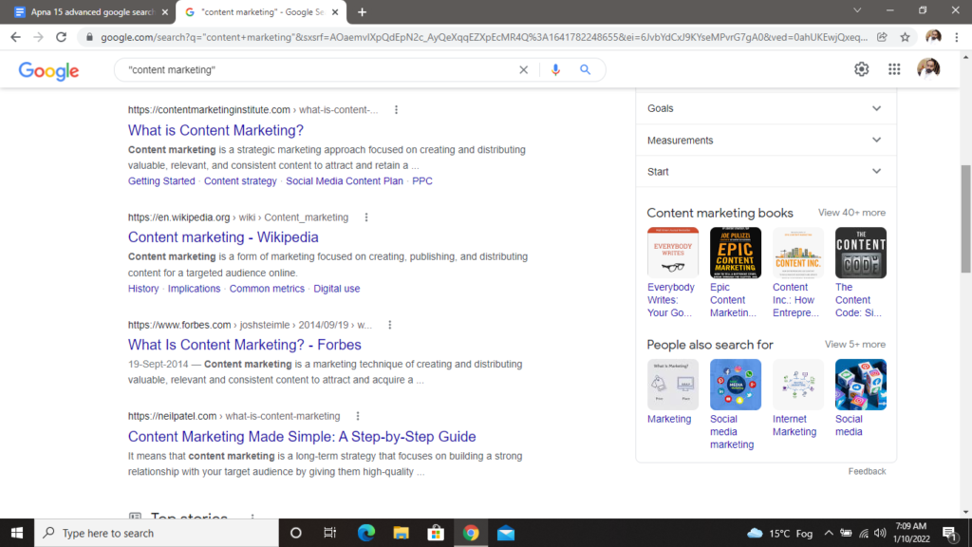Open a new browser tab

pos(362,12)
